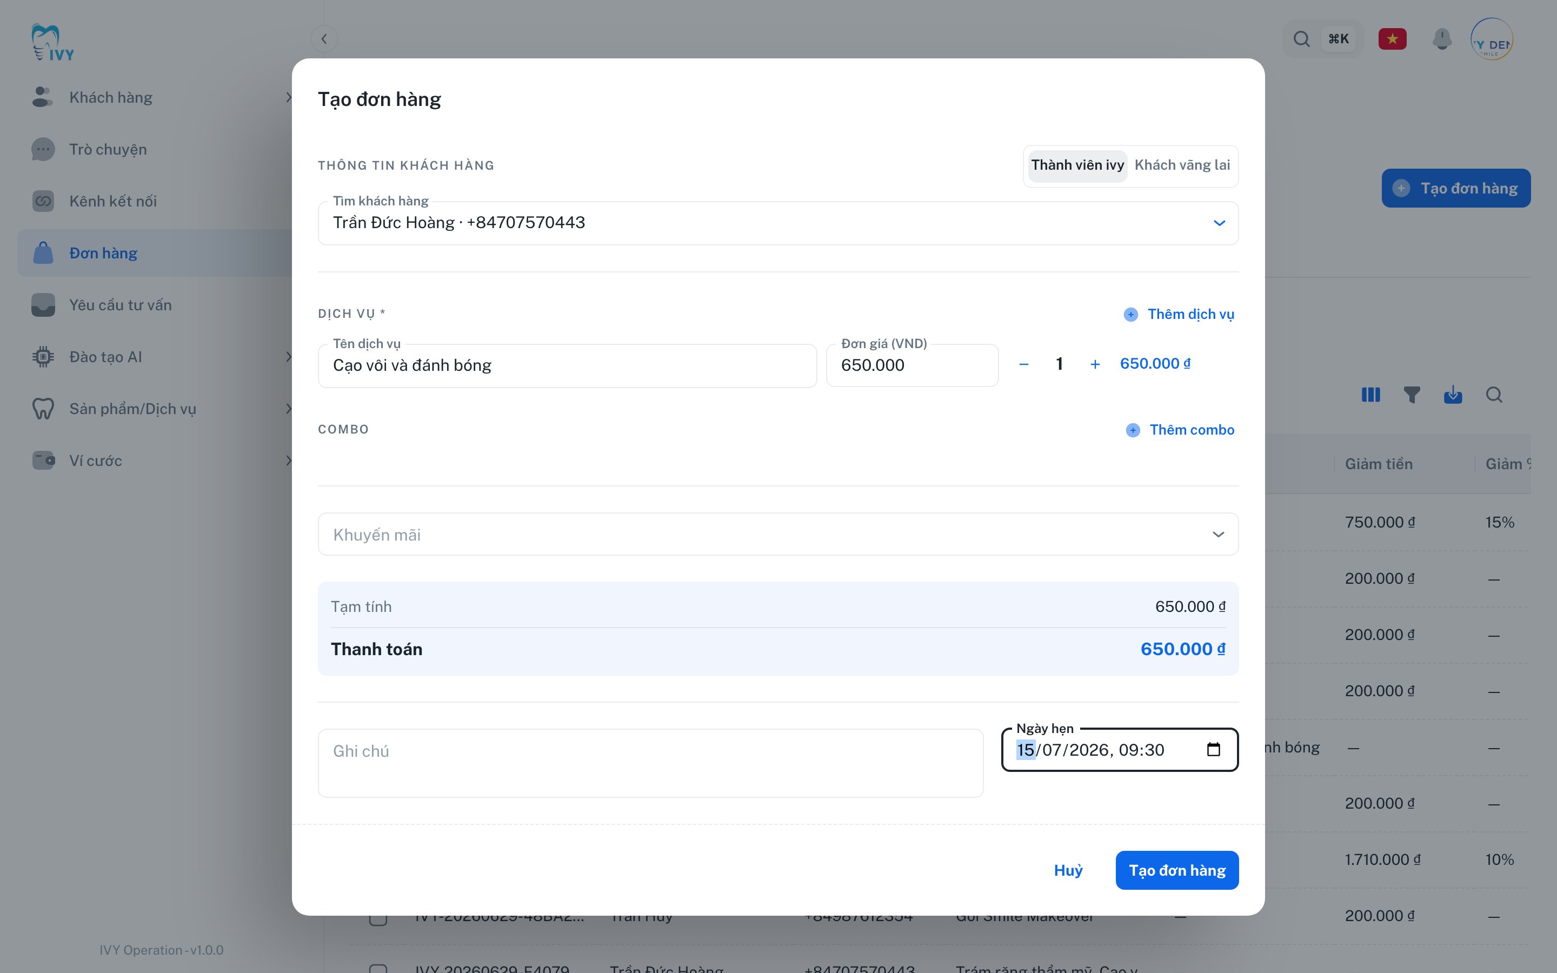Click Huỷ to cancel the order
This screenshot has height=973, width=1557.
pyautogui.click(x=1068, y=871)
